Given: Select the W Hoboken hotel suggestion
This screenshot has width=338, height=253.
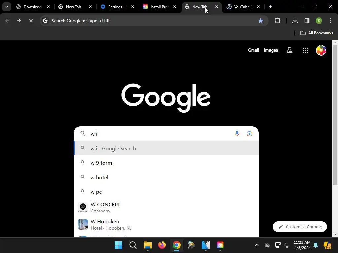Looking at the screenshot, I should tap(166, 224).
